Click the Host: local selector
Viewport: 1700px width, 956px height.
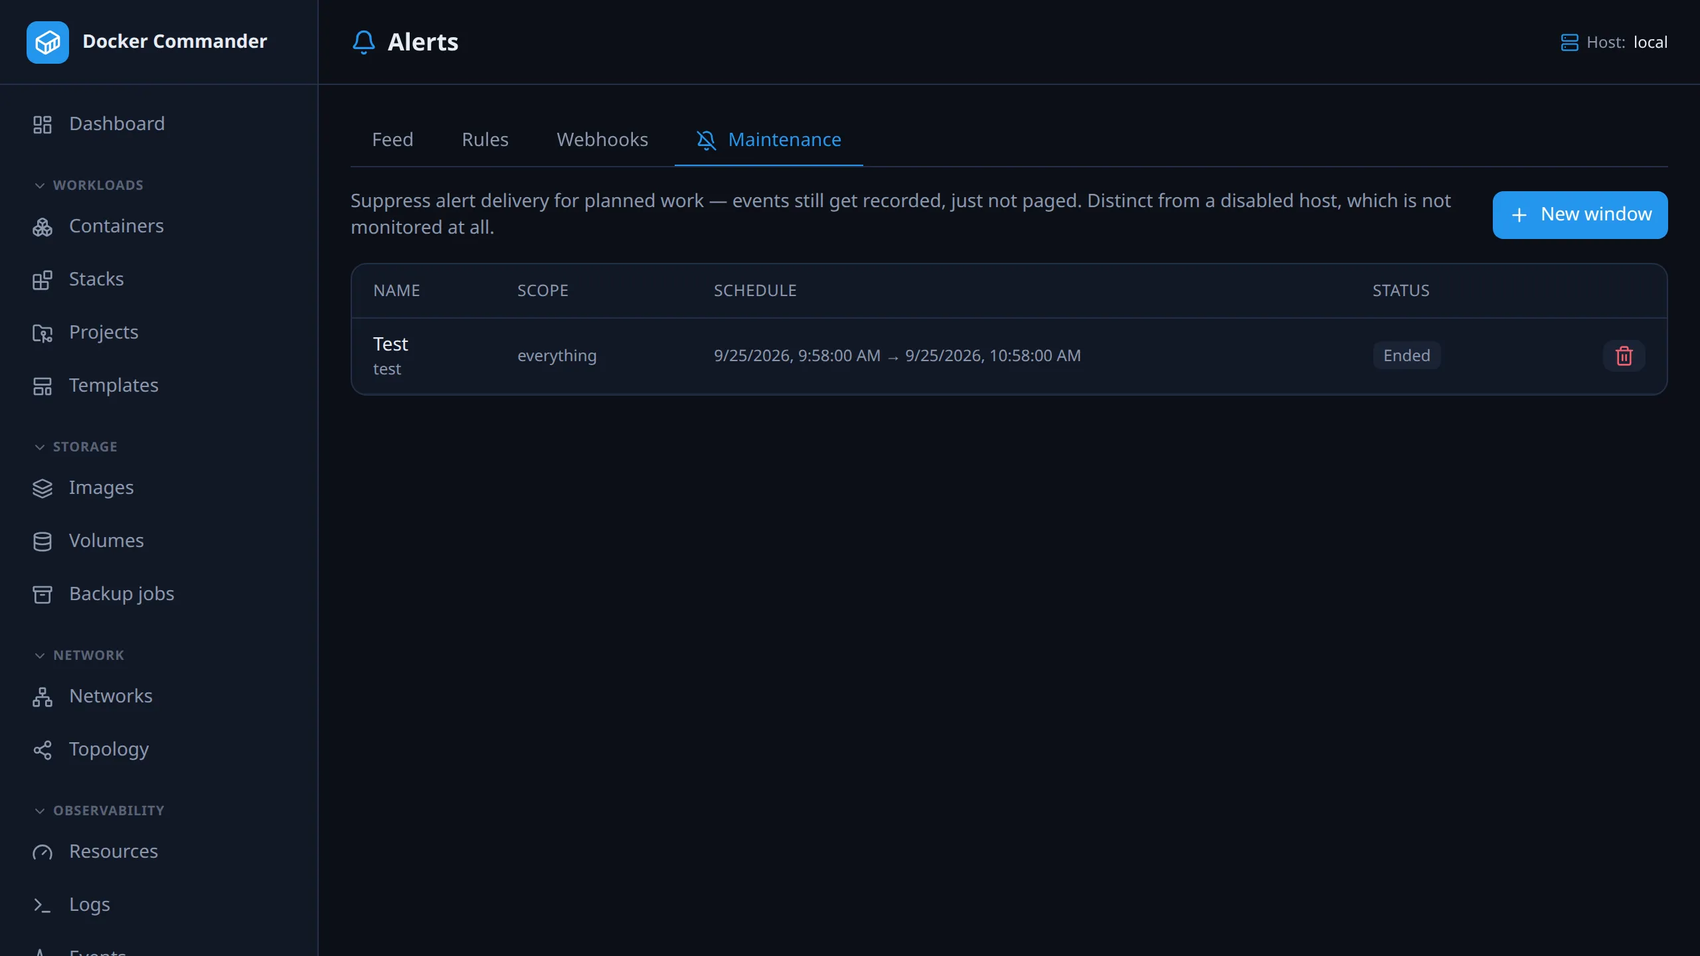(x=1614, y=42)
